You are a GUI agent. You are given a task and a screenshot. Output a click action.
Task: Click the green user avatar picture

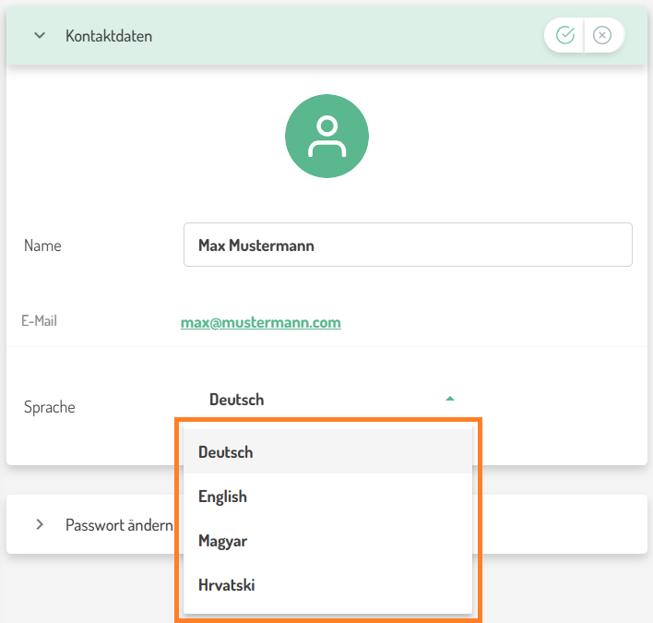tap(326, 136)
